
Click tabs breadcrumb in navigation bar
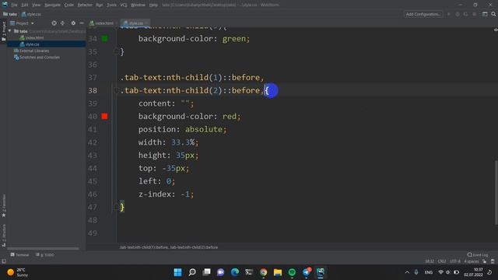click(x=10, y=14)
